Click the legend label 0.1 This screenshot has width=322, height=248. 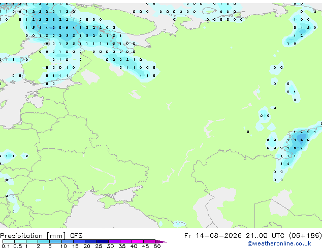[6, 246]
